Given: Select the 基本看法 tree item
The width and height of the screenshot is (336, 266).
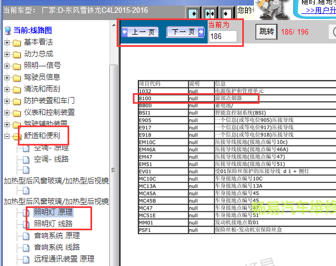Looking at the screenshot, I should pyautogui.click(x=39, y=42).
